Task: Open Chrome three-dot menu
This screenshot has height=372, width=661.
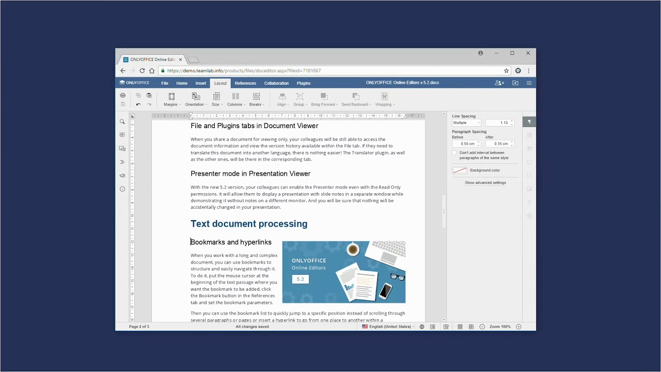Action: [x=528, y=71]
